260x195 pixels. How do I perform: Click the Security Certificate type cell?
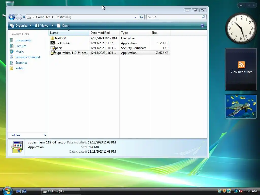tap(134, 48)
